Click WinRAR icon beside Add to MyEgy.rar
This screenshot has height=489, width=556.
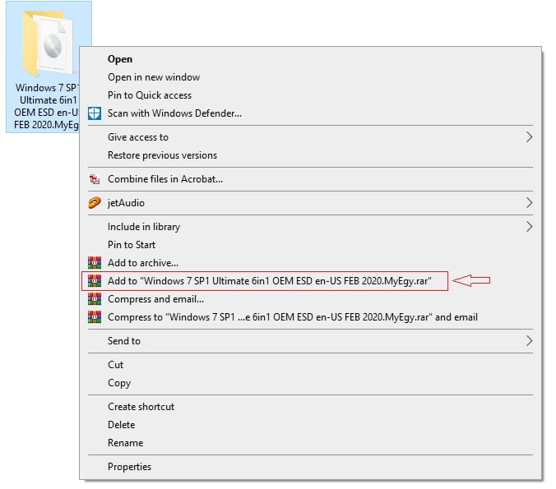[x=95, y=281]
